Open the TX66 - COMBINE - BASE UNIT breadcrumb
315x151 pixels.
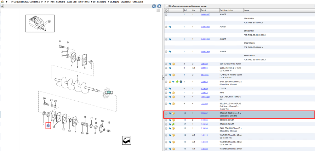69,2
